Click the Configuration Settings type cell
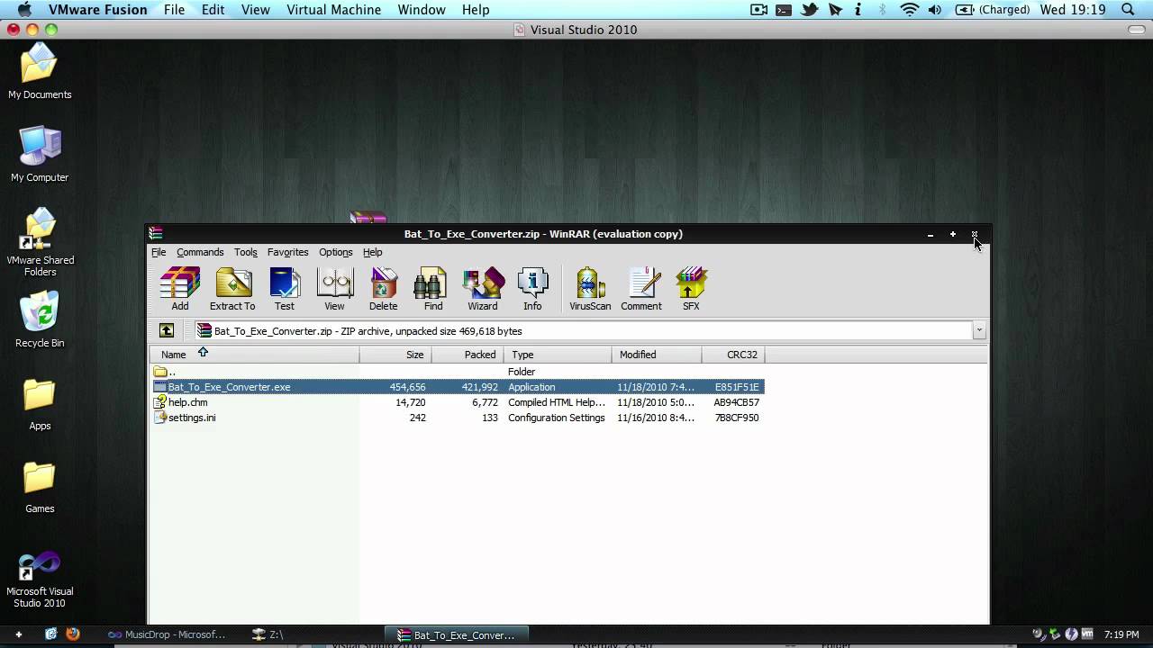 557,418
